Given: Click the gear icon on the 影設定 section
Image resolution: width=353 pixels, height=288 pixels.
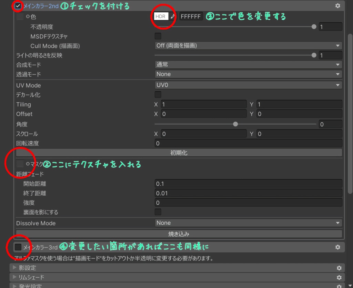Looking at the screenshot, I should (x=339, y=268).
